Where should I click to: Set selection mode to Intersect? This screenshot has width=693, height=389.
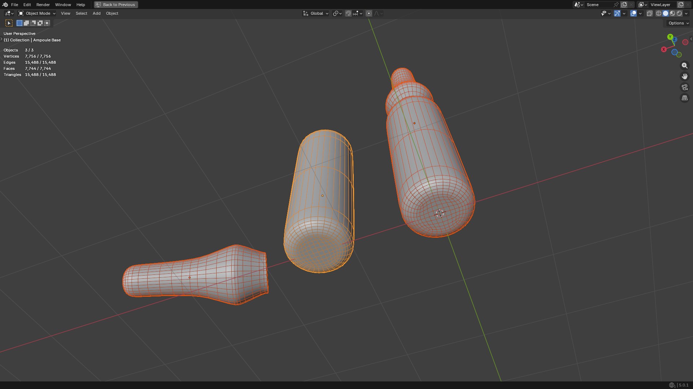click(x=47, y=23)
